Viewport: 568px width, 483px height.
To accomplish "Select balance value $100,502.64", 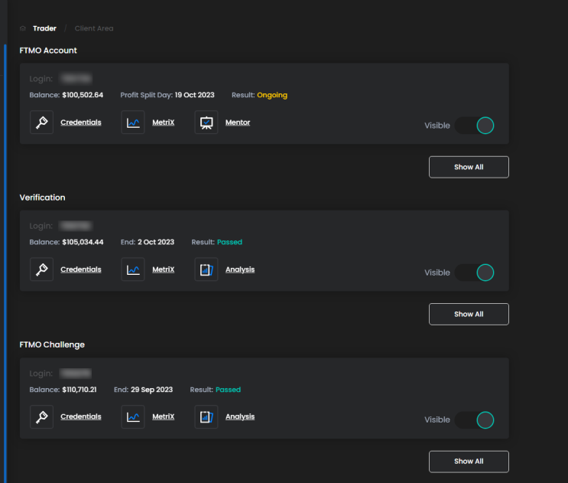I will pos(83,95).
